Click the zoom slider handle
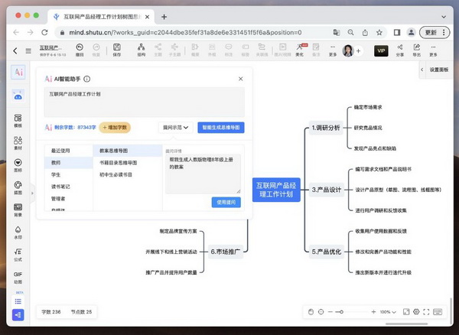Screen dimensions: 459x335 click(341, 312)
